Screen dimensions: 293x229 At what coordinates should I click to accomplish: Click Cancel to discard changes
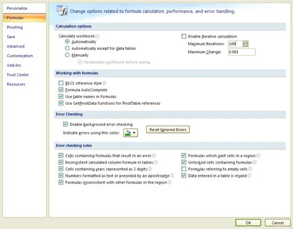(x=278, y=223)
